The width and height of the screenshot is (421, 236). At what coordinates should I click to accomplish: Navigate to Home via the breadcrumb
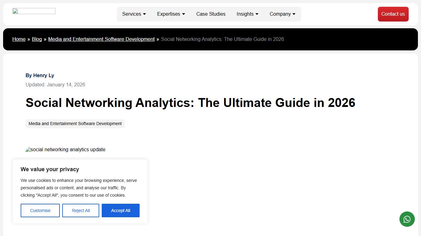tap(19, 39)
